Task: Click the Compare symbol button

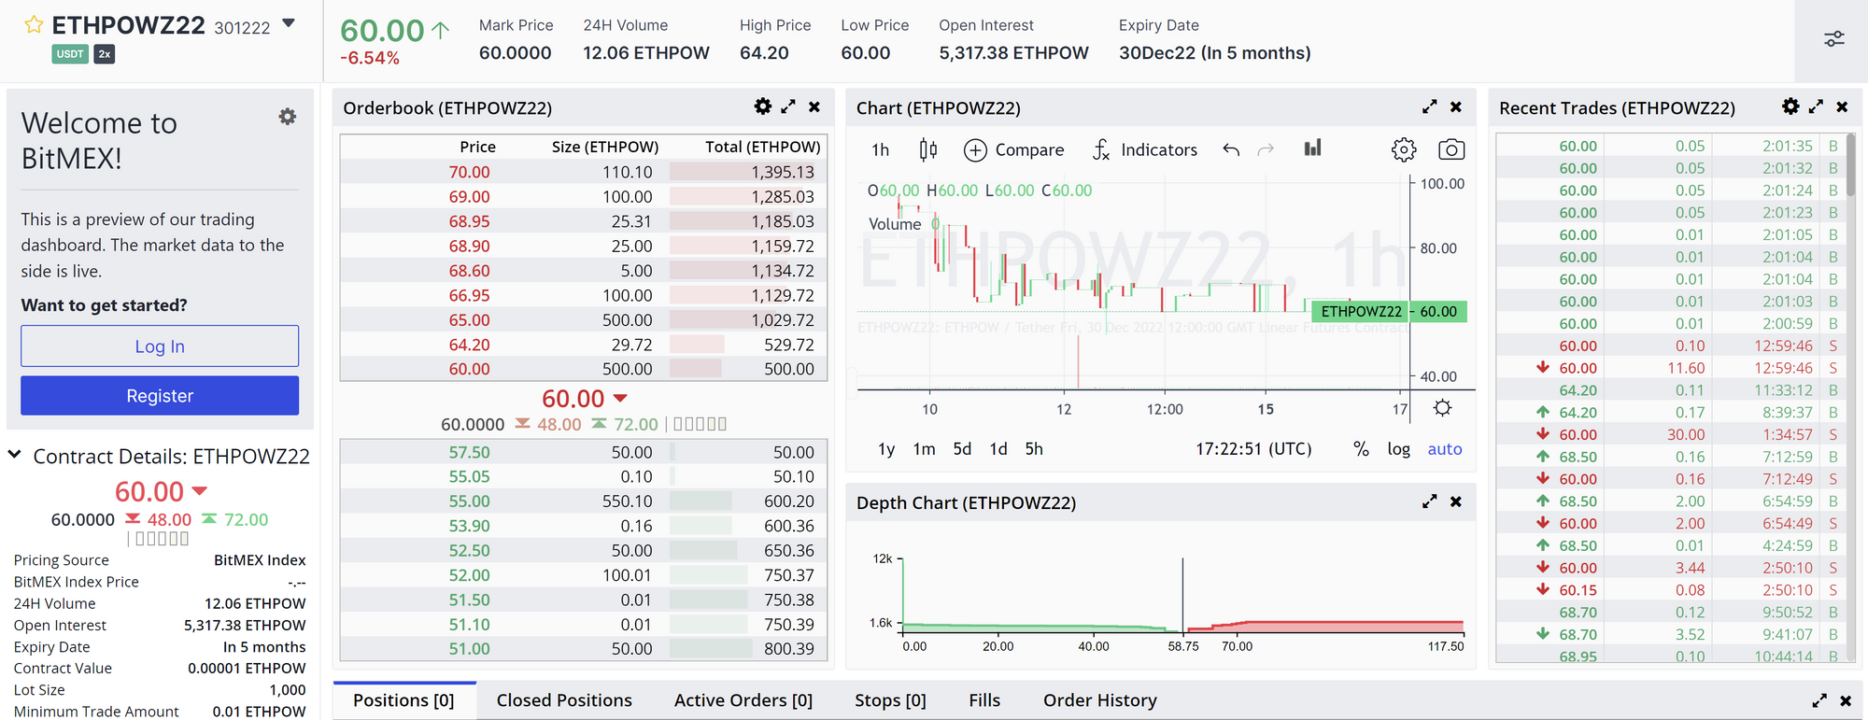Action: click(1013, 149)
